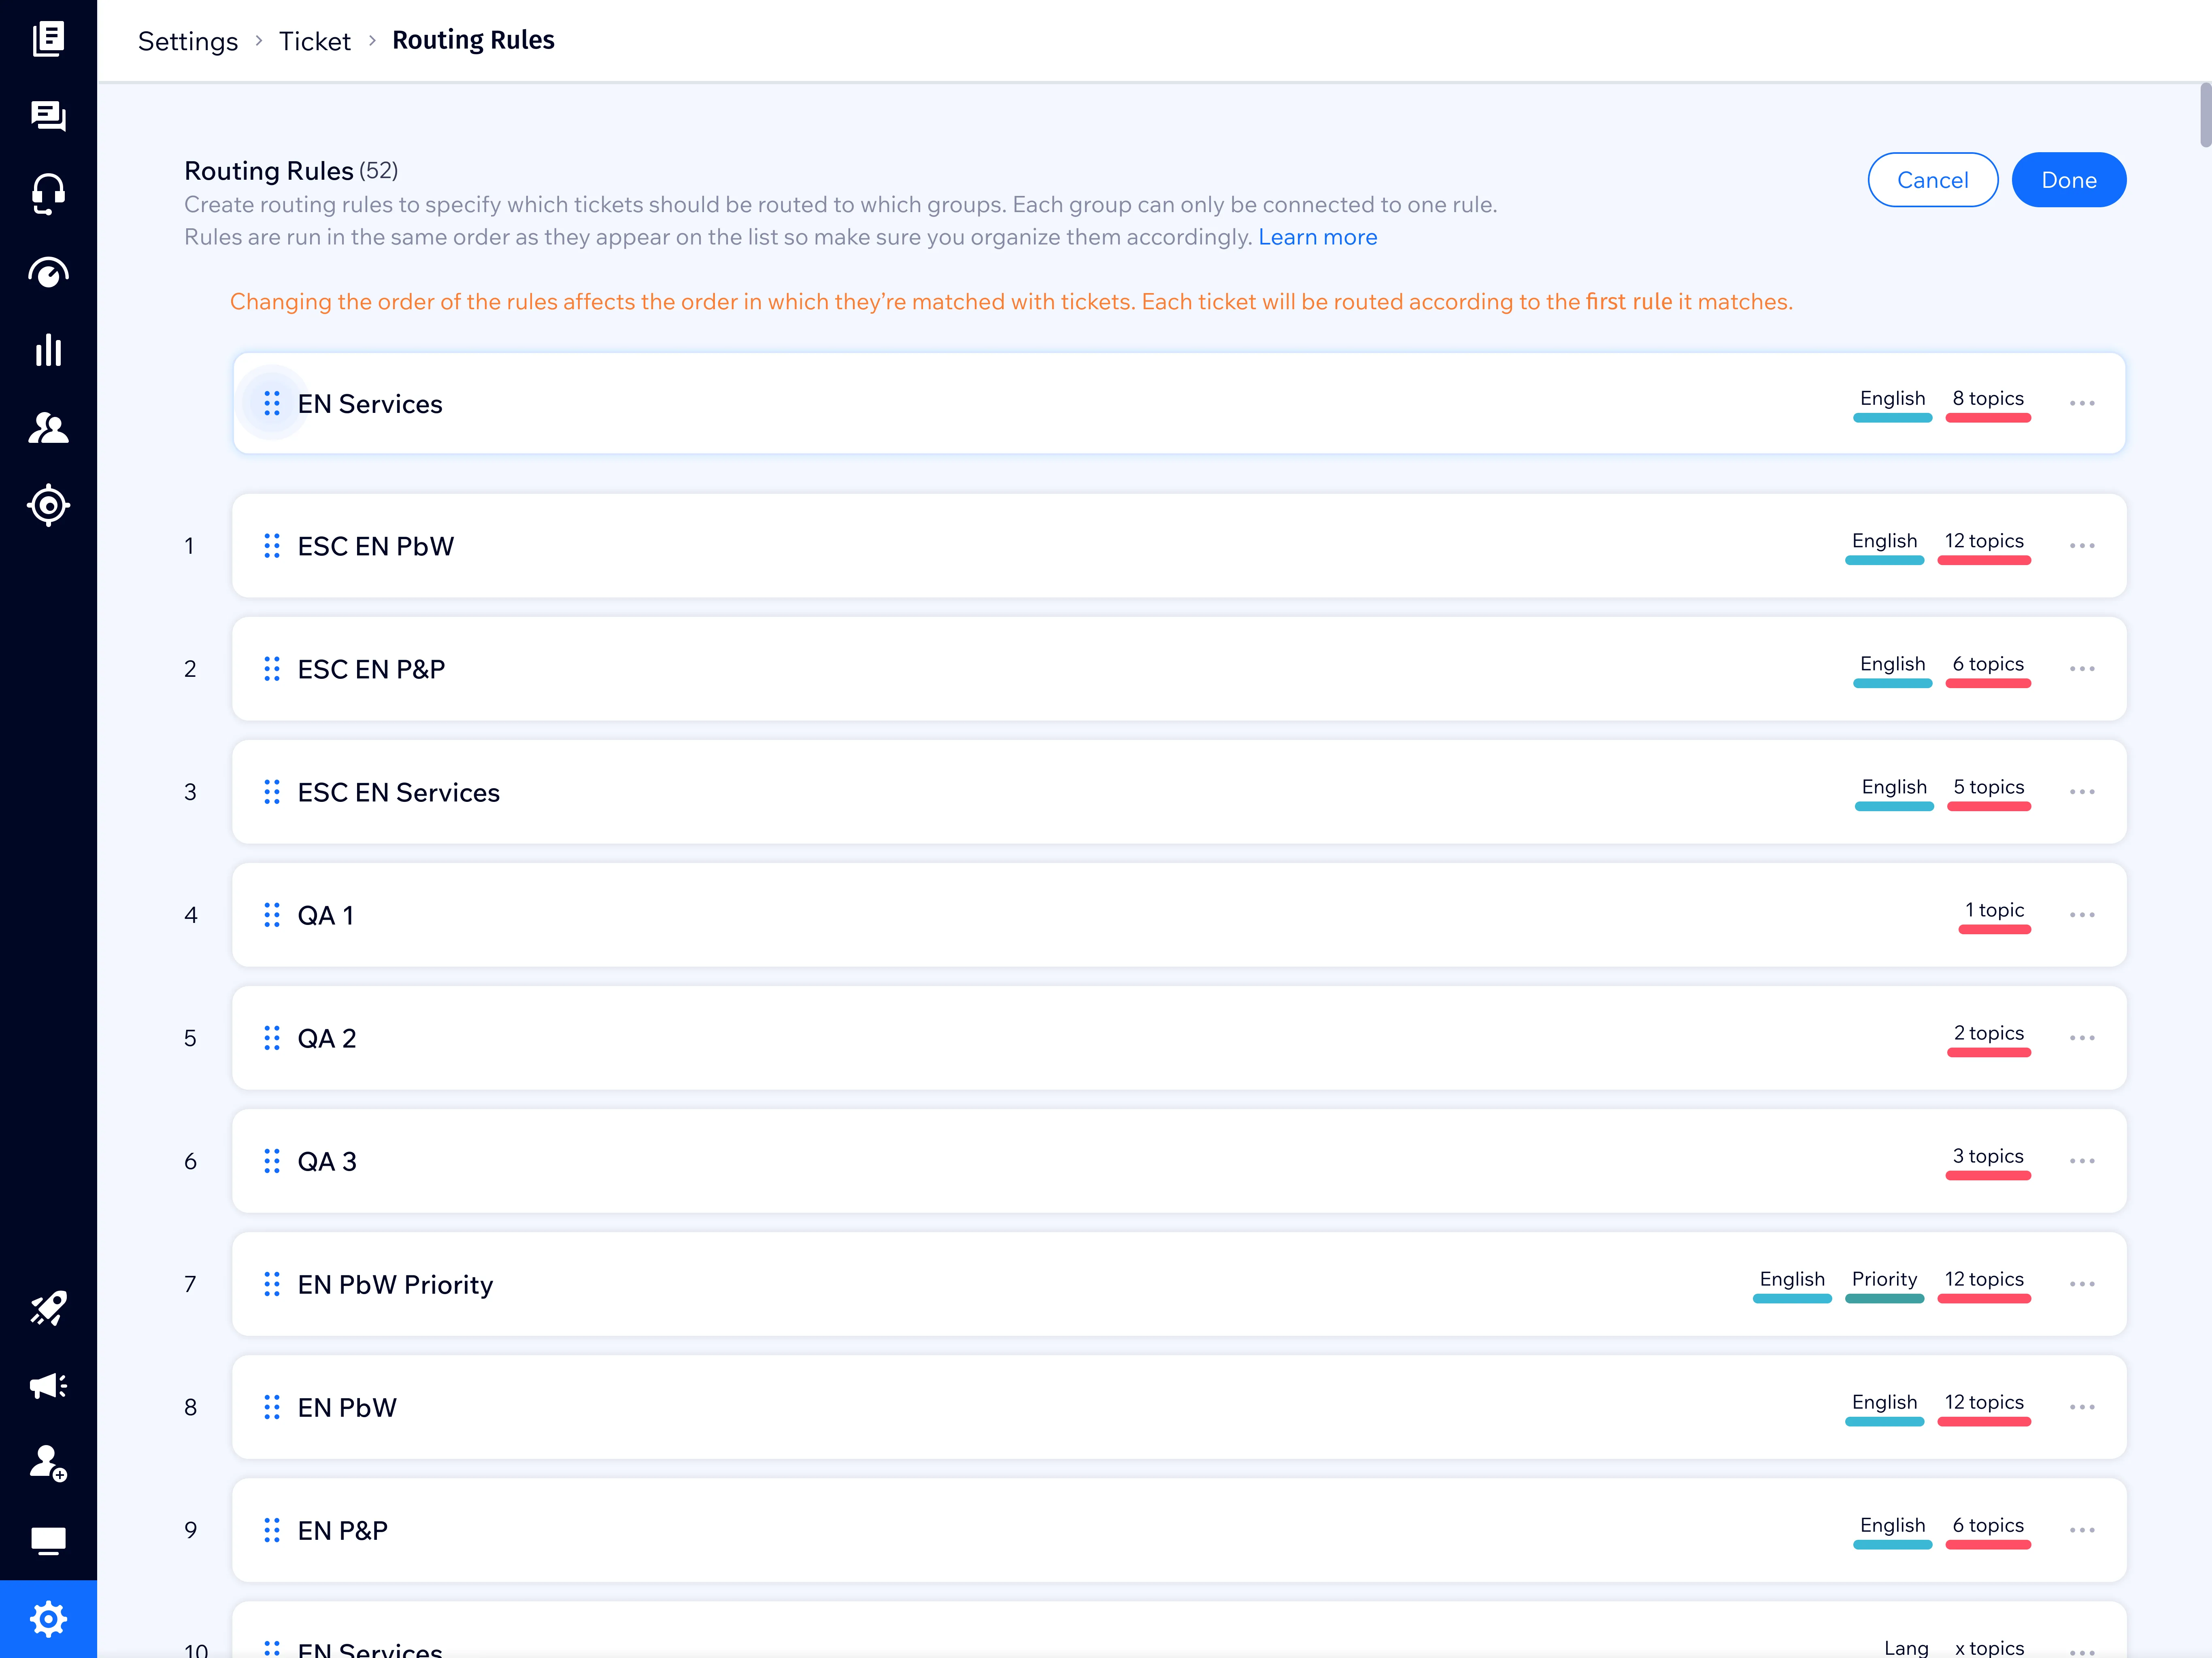Open the settings gear sidebar icon

(48, 1619)
